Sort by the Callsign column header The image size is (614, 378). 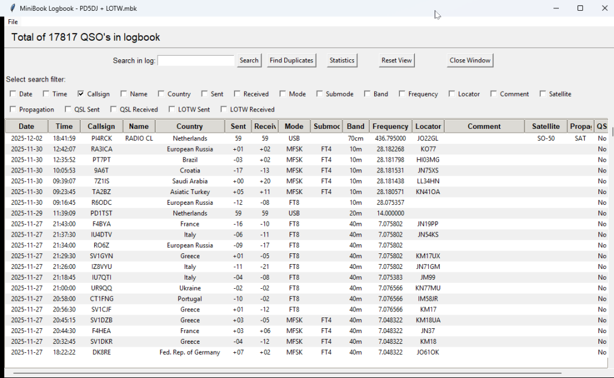(x=101, y=126)
